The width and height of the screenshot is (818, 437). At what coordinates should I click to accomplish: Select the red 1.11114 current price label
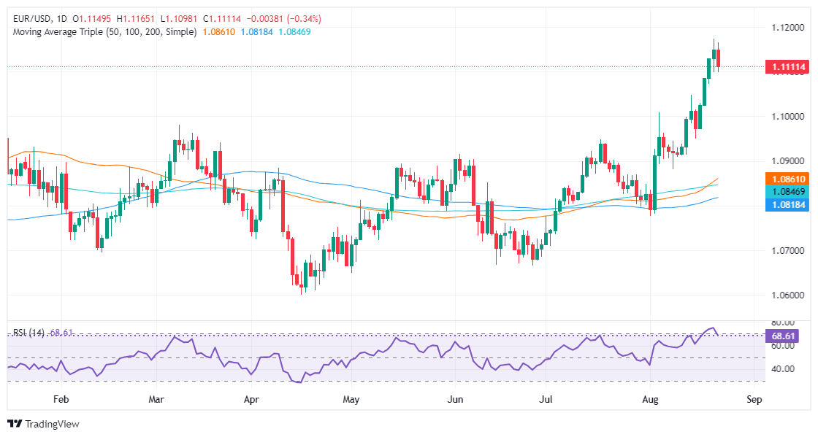(788, 66)
